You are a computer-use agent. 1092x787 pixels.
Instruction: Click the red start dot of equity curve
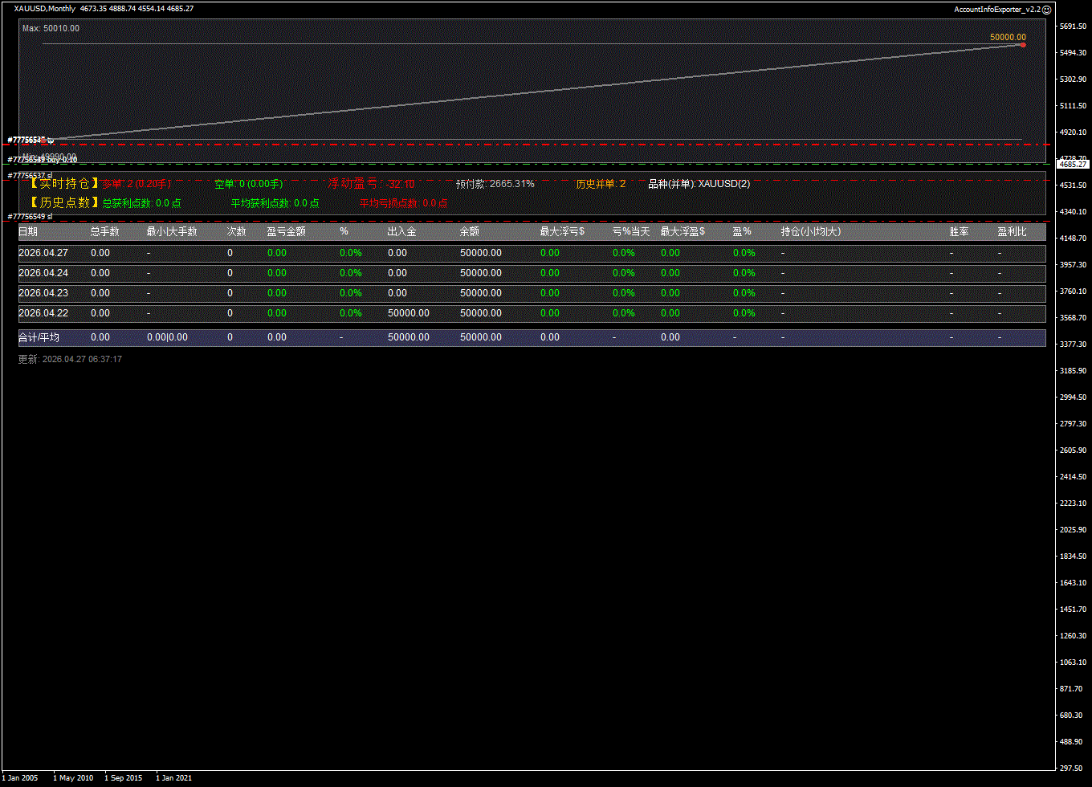pyautogui.click(x=43, y=141)
